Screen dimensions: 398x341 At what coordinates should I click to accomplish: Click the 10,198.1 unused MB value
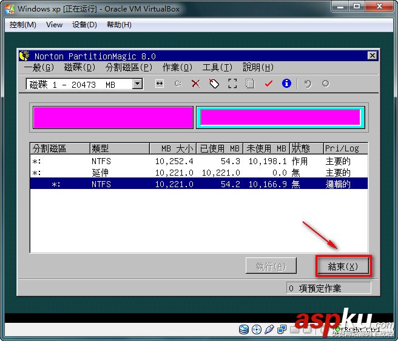click(x=268, y=161)
